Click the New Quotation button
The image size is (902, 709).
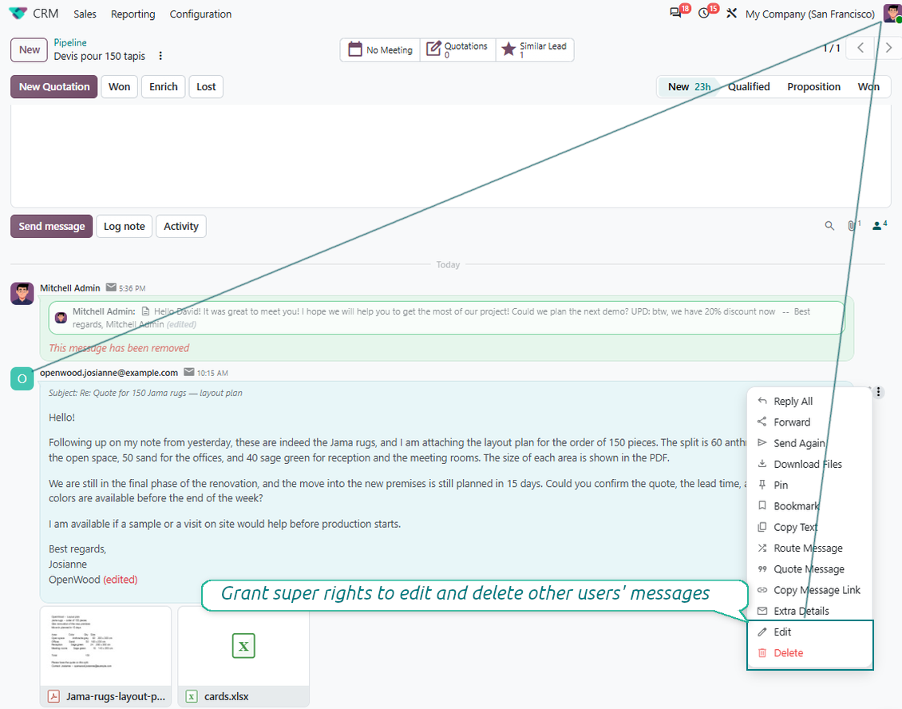tap(54, 87)
